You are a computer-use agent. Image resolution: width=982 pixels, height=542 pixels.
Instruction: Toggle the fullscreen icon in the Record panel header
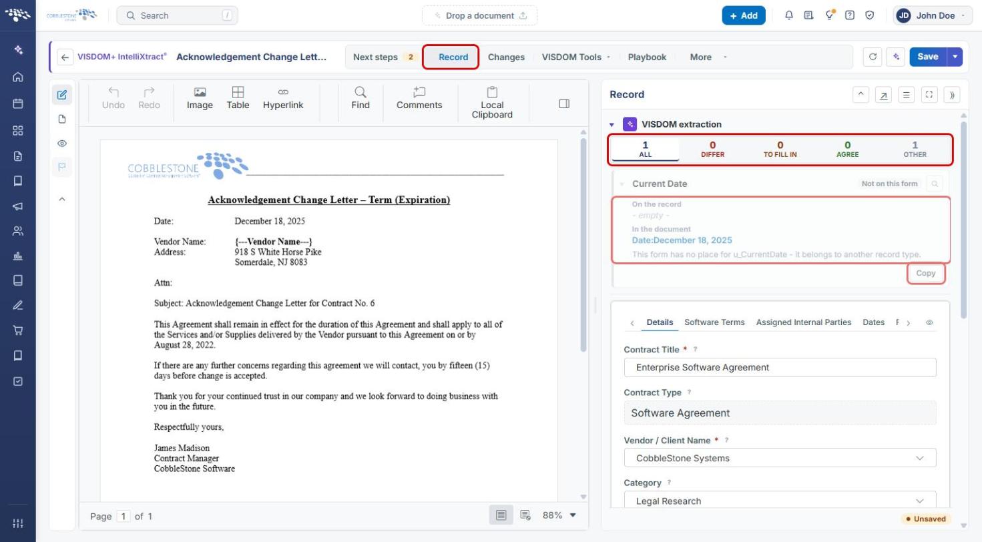(x=929, y=95)
